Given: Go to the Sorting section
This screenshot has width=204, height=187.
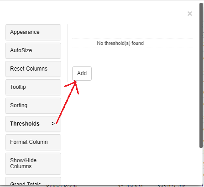Looking at the screenshot, I should coord(33,105).
